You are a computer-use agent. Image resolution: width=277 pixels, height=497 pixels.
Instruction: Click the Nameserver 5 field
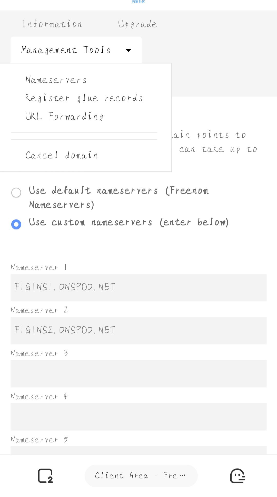pos(138,450)
